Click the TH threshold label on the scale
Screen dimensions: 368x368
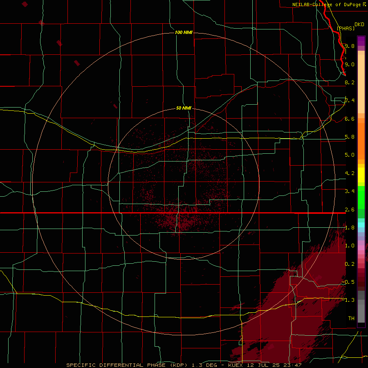pos(351,319)
